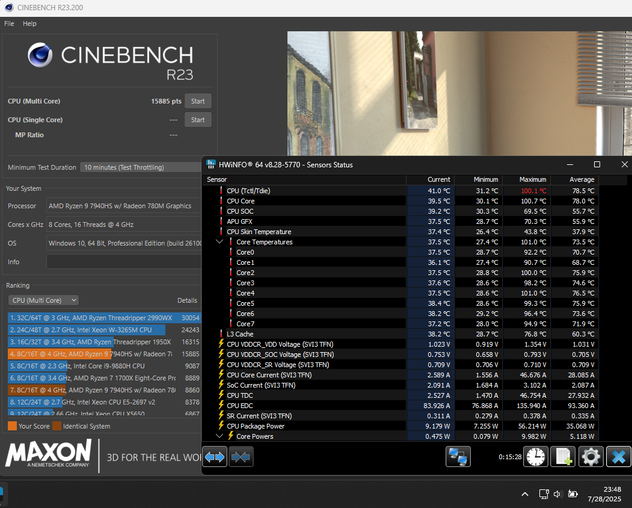Select the highlighted 15885 score ranking row

[104, 354]
